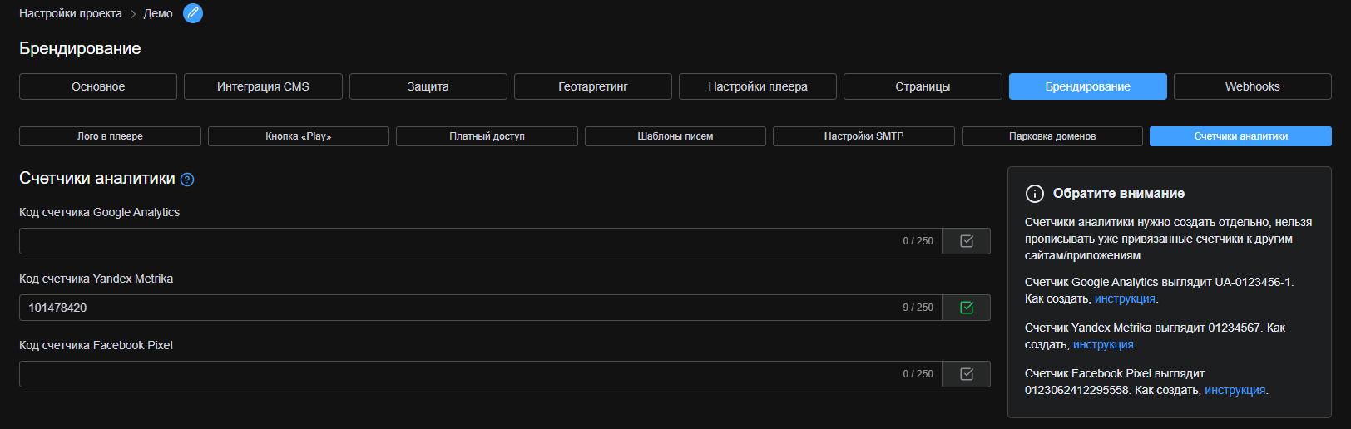Click the Брендирование page heading

click(80, 48)
